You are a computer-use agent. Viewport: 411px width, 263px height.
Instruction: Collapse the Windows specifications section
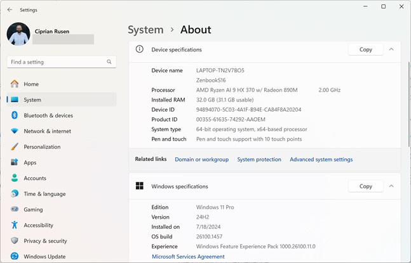pos(391,186)
